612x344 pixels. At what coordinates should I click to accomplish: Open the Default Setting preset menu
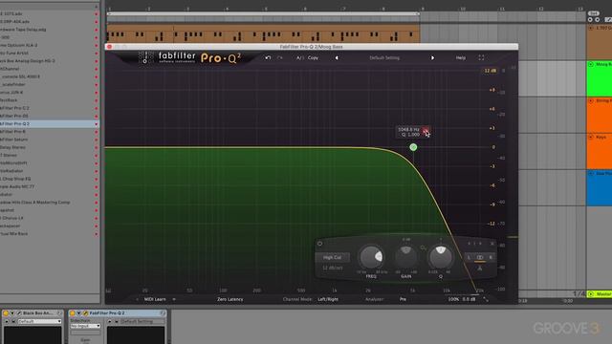(384, 57)
